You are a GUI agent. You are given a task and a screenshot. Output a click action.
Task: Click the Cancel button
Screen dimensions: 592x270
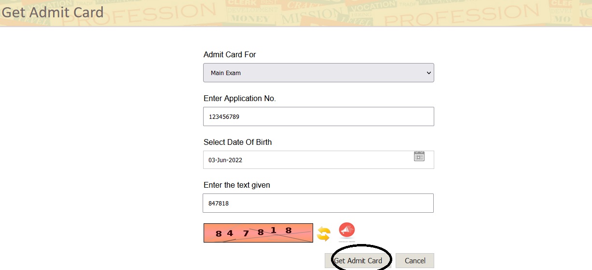[415, 261]
